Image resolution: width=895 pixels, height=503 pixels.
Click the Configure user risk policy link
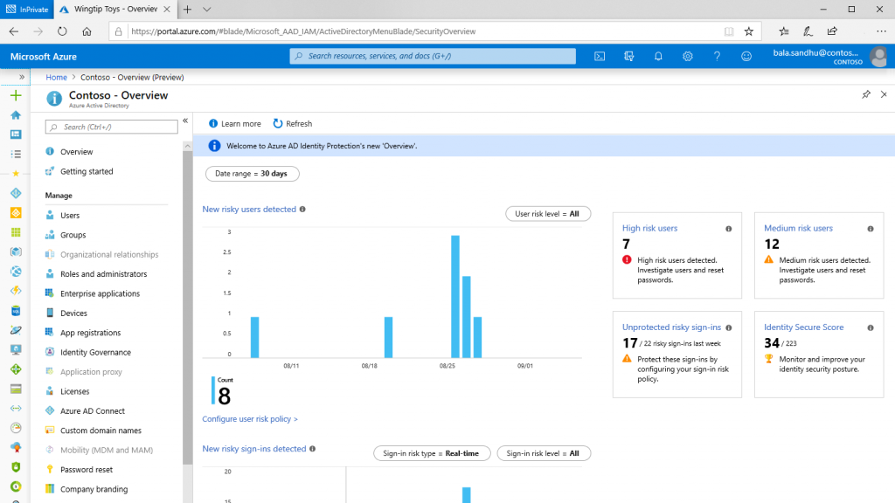(x=251, y=419)
